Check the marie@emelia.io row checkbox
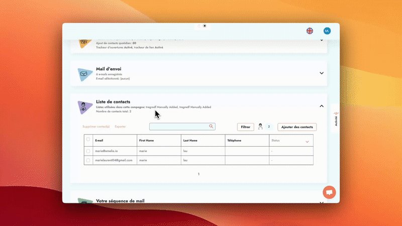This screenshot has width=402, height=226. pyautogui.click(x=88, y=151)
